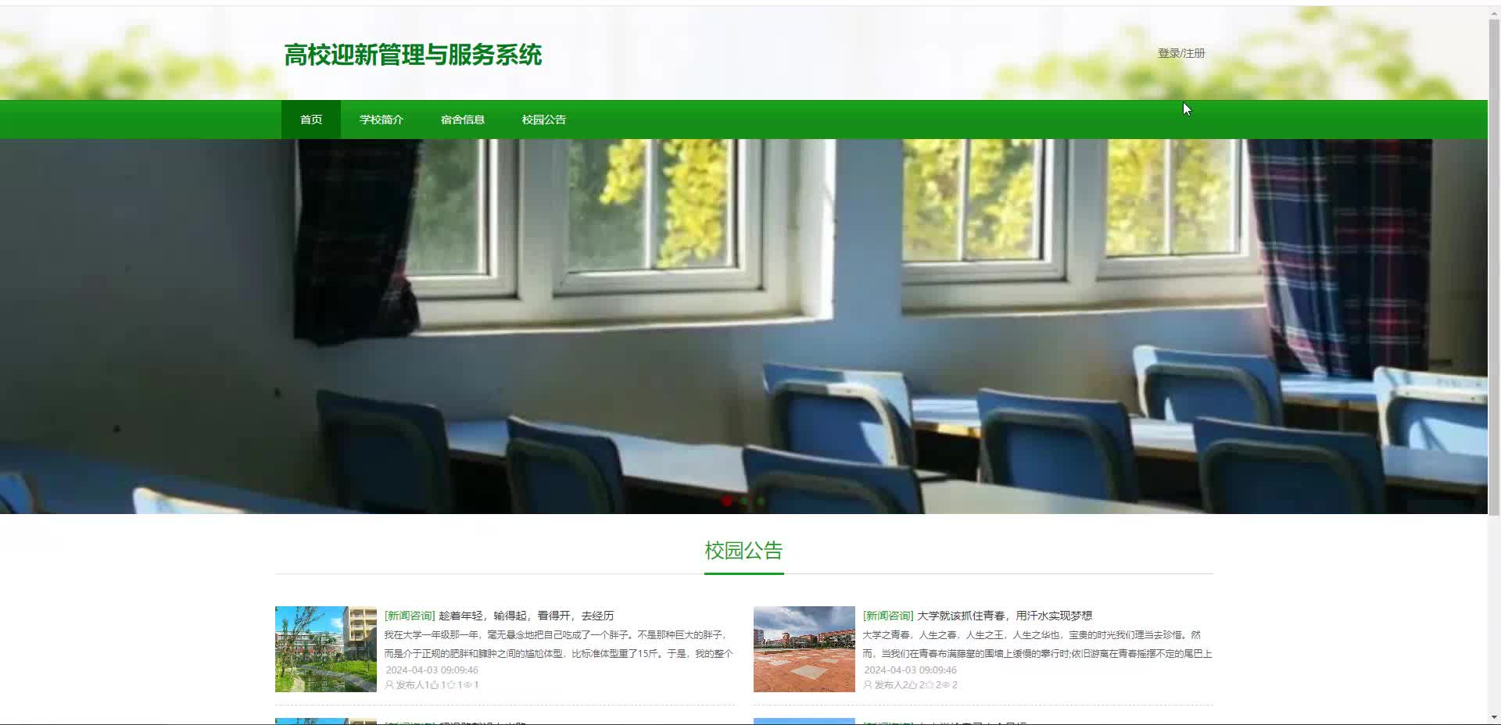Click the thumbs-up icon on the 趁着年轻 post

coord(435,685)
